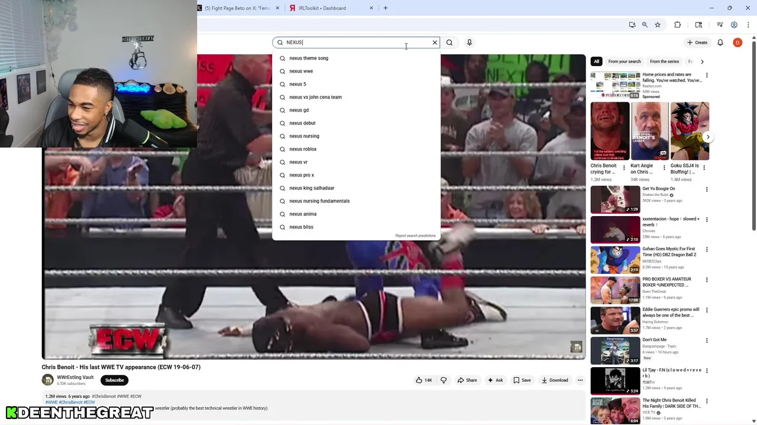
Task: Select suggestion 'nexus gd'
Action: (x=356, y=110)
